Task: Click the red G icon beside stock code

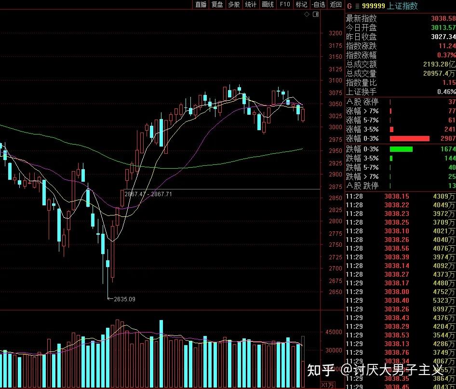Action: click(x=349, y=6)
